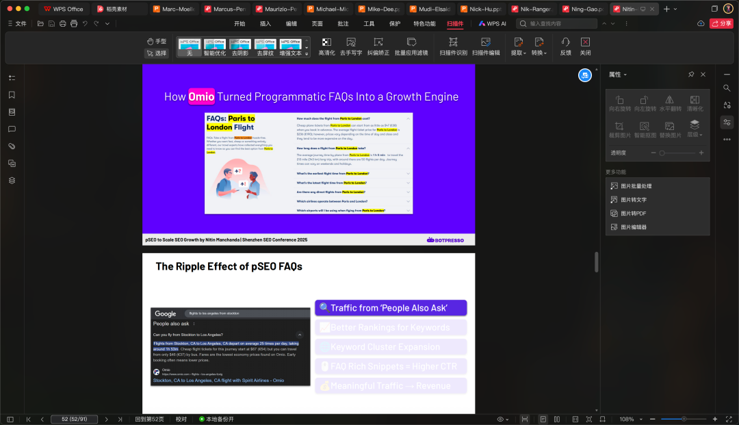Toggle the sidebar panel icon in status bar
Image resolution: width=739 pixels, height=425 pixels.
(10, 419)
